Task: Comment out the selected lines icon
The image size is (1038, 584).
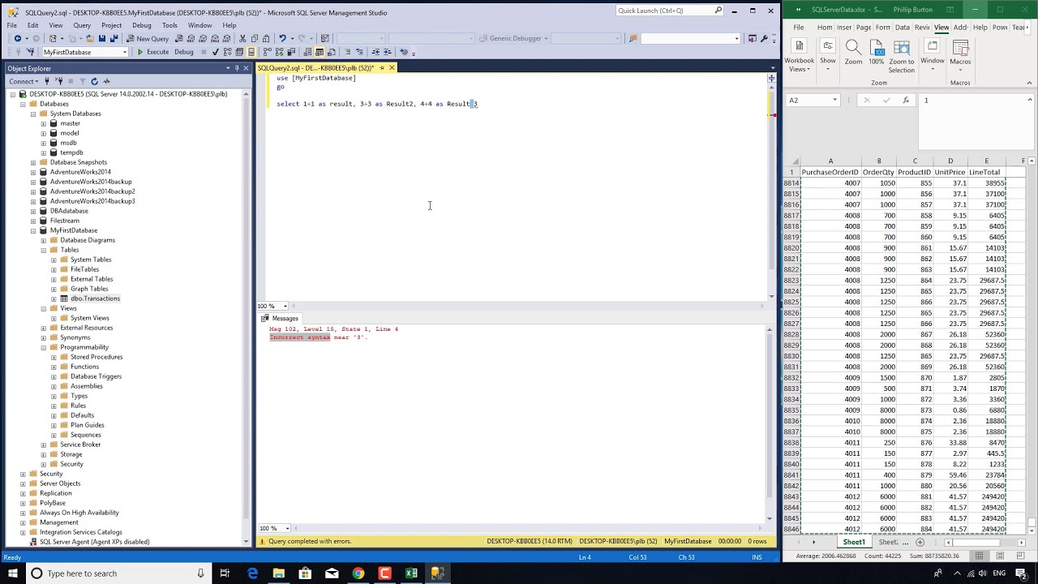Action: [x=347, y=52]
